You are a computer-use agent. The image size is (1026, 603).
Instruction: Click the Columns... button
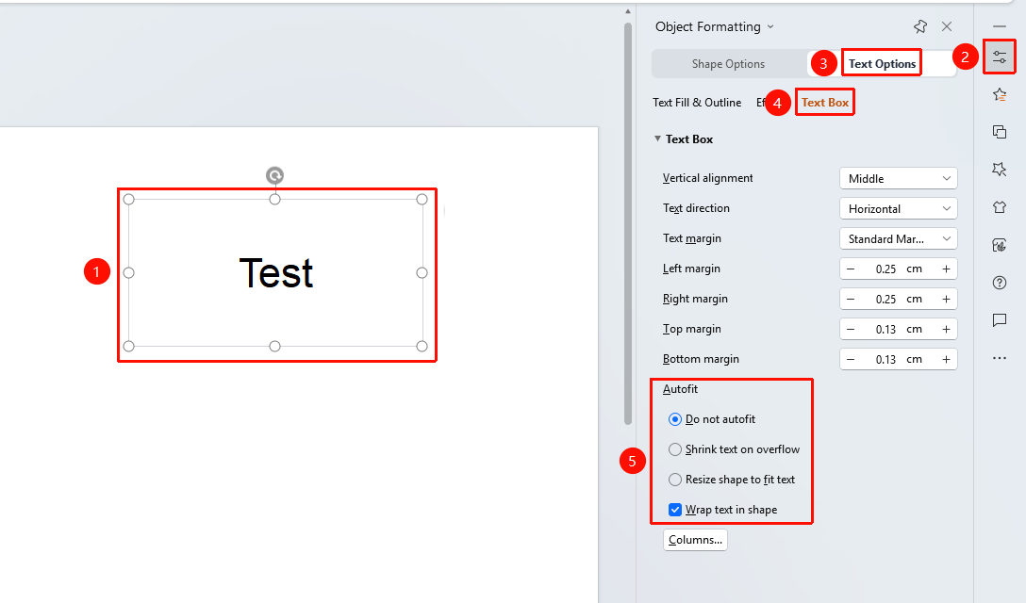point(696,540)
